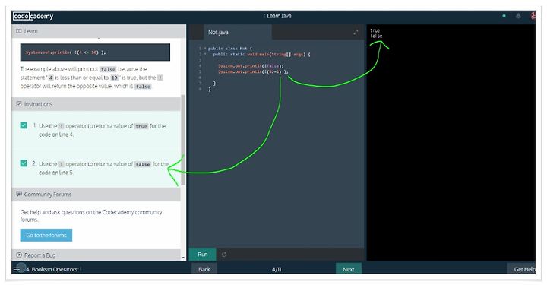Advance to the Next lesson
The height and width of the screenshot is (285, 547).
click(349, 269)
